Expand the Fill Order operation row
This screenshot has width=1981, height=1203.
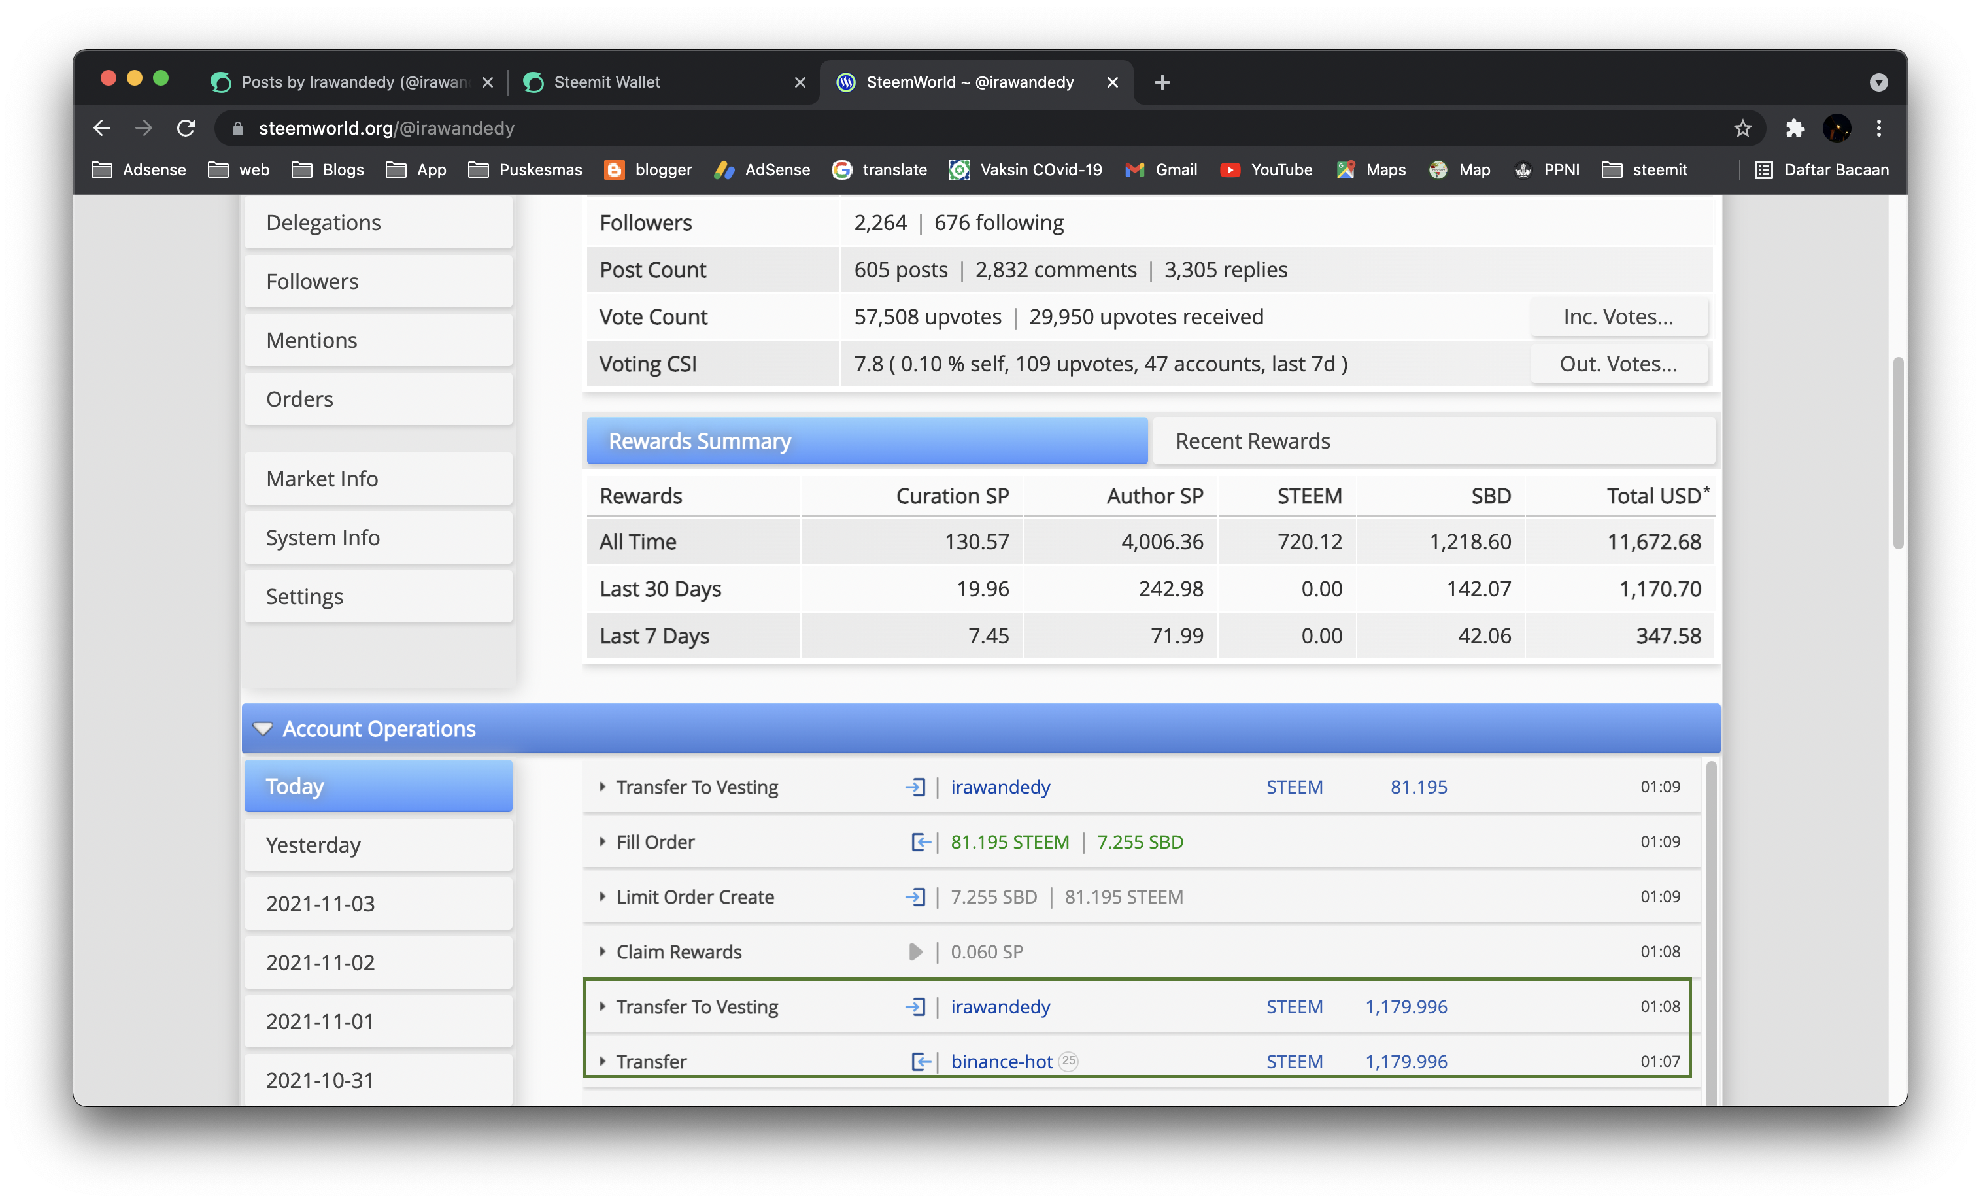tap(602, 842)
